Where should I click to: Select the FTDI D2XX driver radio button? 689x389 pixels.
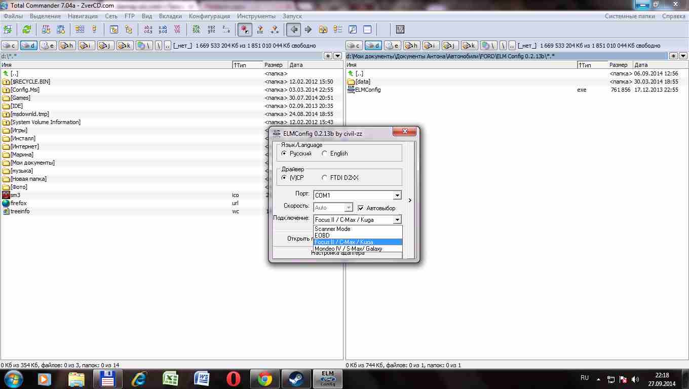(x=325, y=178)
